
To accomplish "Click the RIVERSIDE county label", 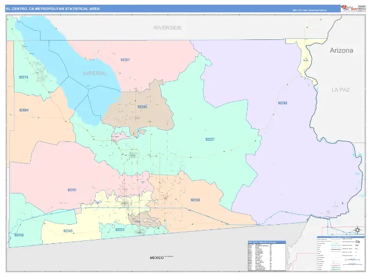I will point(168,28).
